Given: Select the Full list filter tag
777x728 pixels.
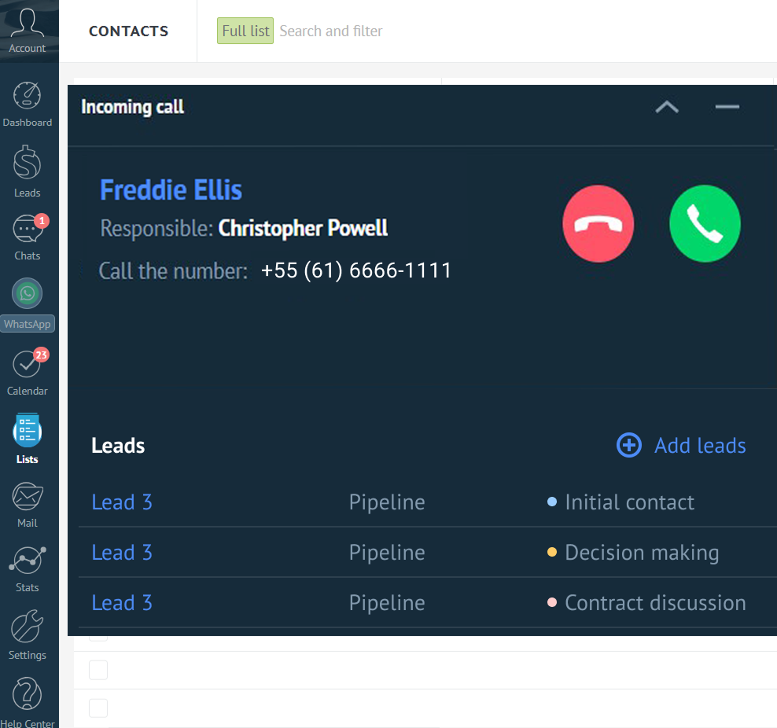Looking at the screenshot, I should click(x=245, y=31).
